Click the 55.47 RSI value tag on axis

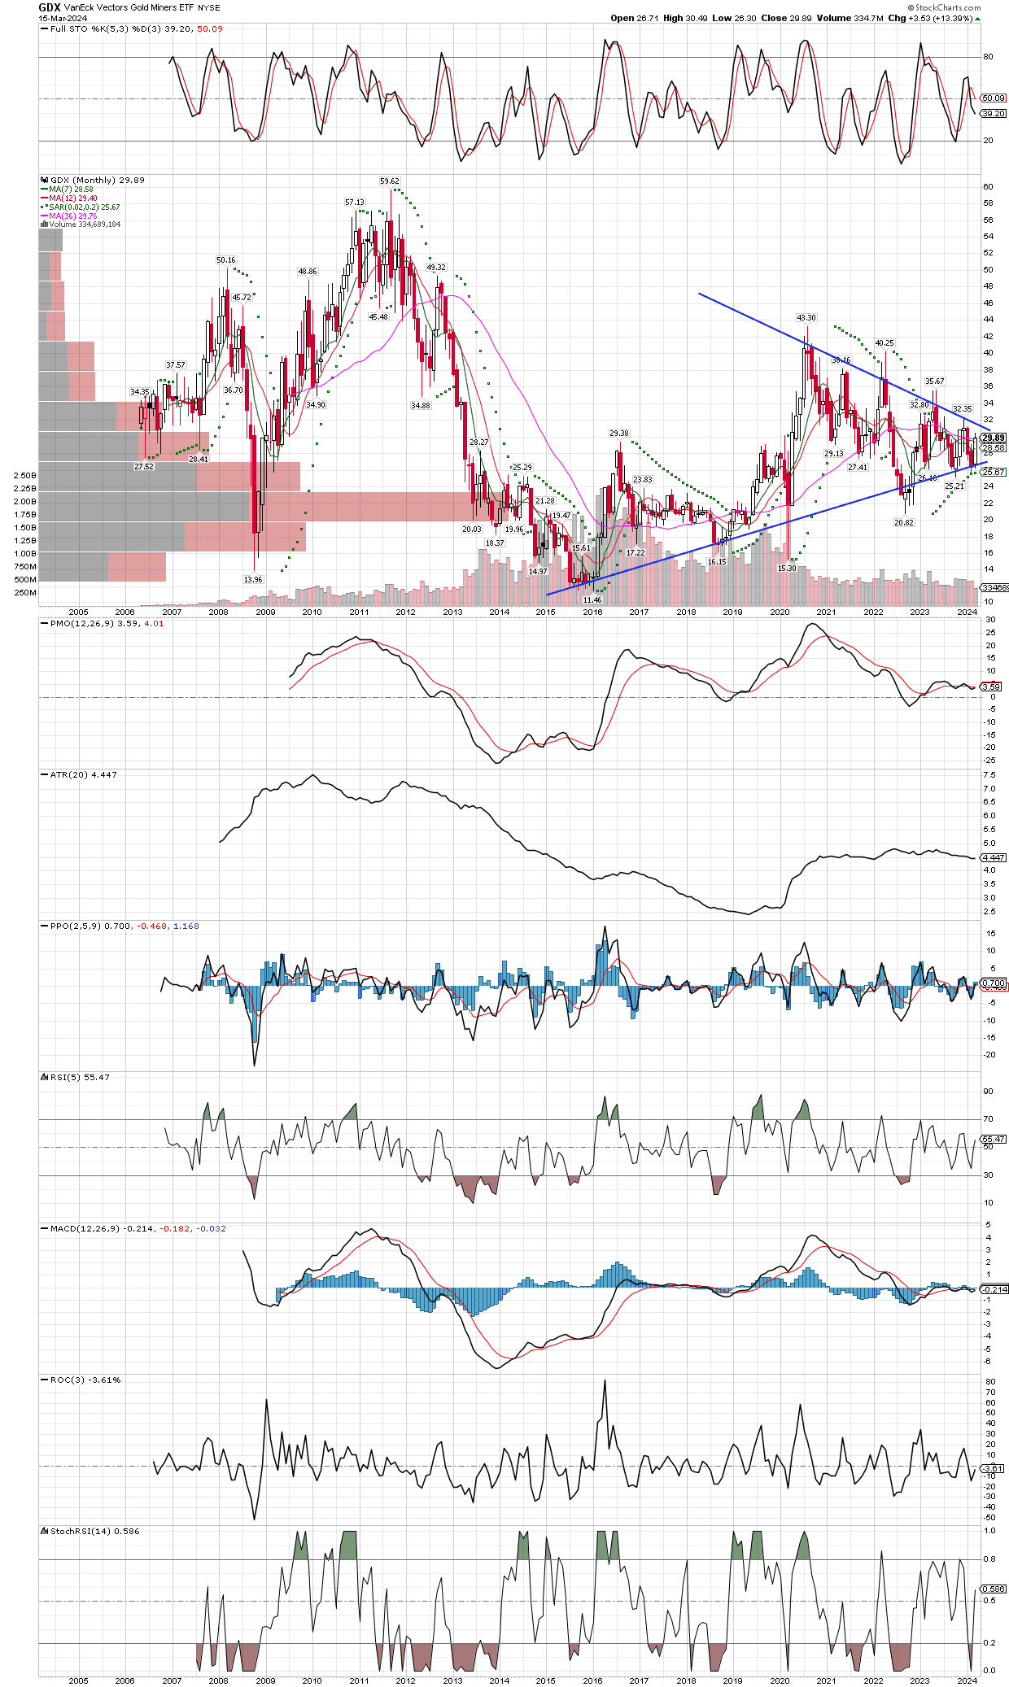coord(994,1140)
